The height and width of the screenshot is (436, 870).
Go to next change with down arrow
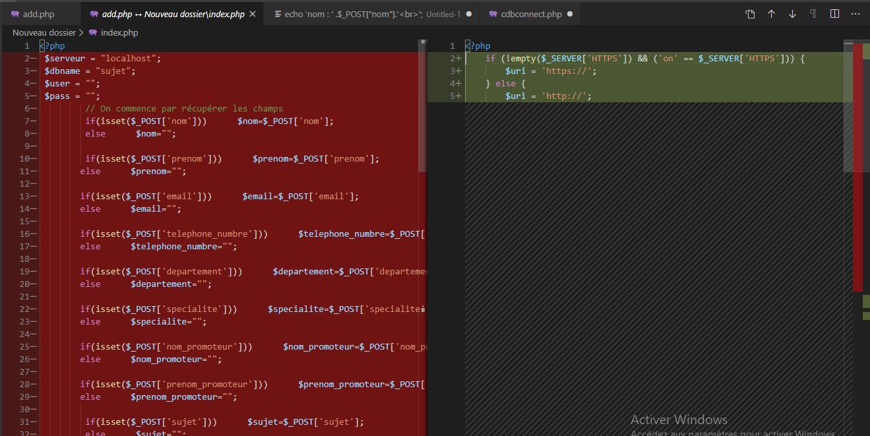(x=792, y=14)
